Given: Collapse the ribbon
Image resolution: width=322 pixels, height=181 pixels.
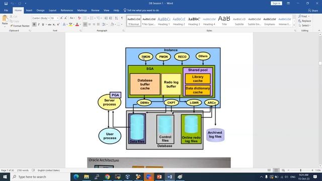Looking at the screenshot, I should click(x=319, y=31).
